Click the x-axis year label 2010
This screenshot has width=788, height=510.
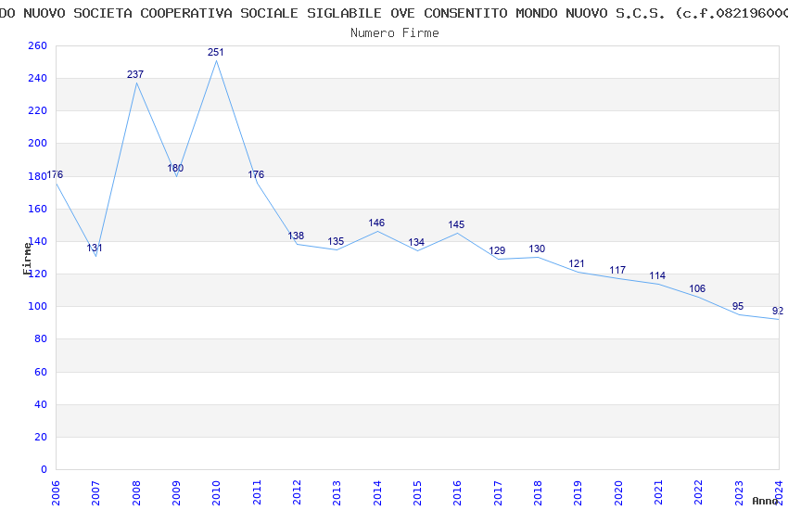[x=216, y=493]
